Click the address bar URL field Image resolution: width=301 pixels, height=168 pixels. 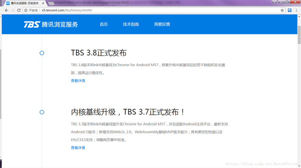pos(154,10)
